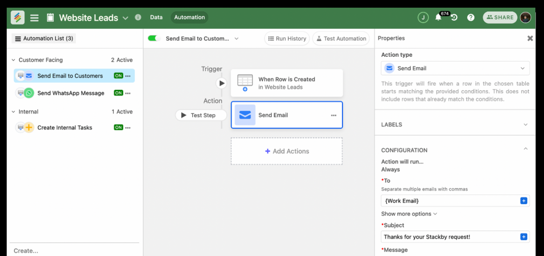The height and width of the screenshot is (256, 544).
Task: Click Test Automation button
Action: [x=341, y=38]
